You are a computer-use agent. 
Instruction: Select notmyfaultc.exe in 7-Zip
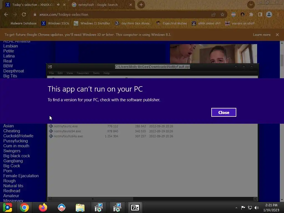pyautogui.click(x=65, y=126)
